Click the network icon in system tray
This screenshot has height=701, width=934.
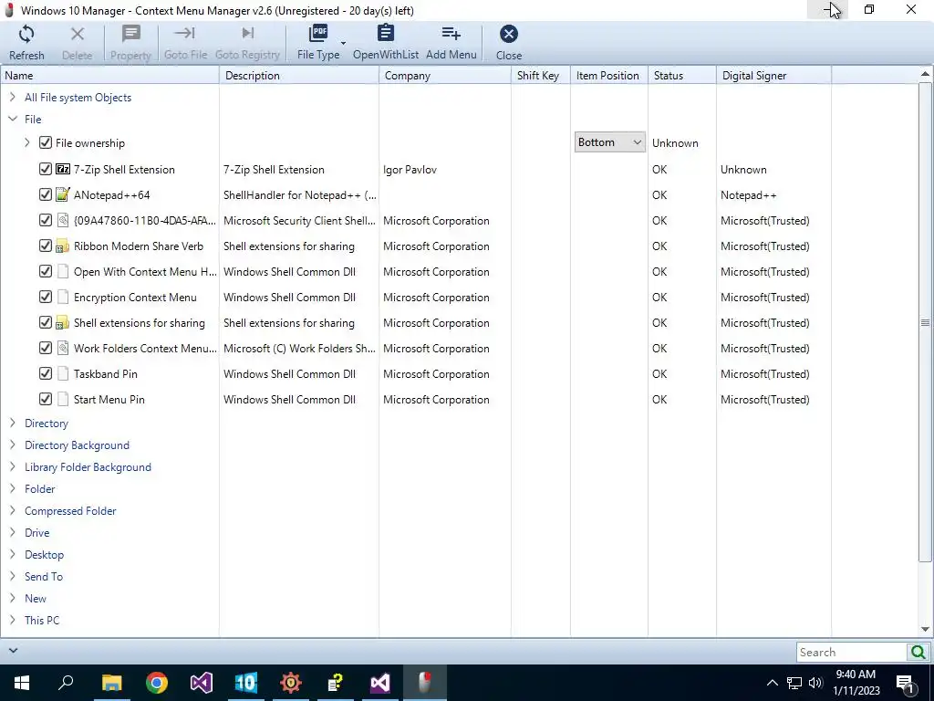pyautogui.click(x=794, y=683)
